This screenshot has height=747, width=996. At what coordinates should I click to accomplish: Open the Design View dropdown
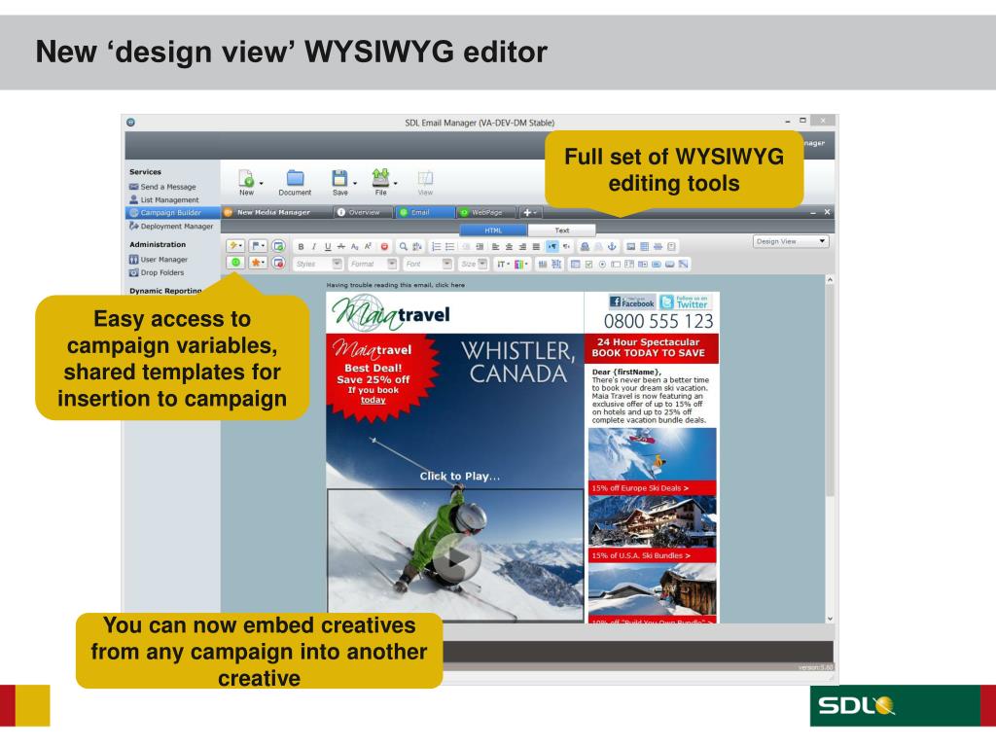791,241
